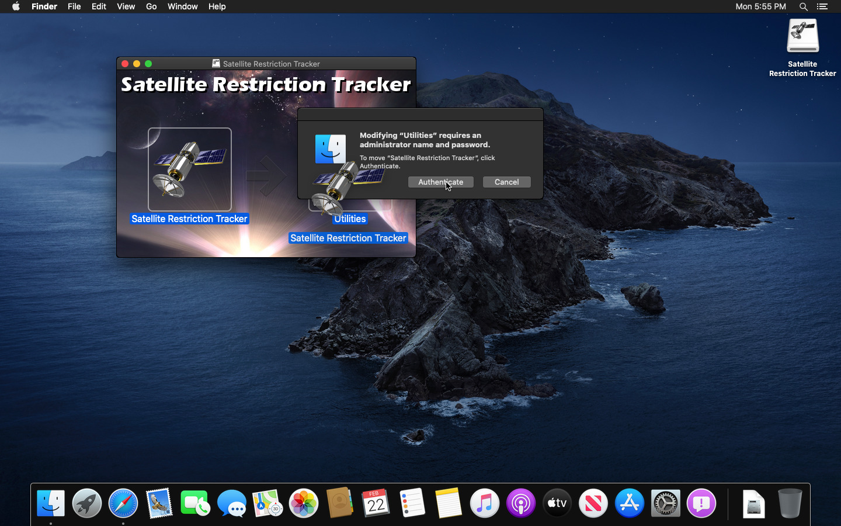Image resolution: width=841 pixels, height=526 pixels.
Task: Launch Music app from the Dock
Action: click(x=485, y=503)
